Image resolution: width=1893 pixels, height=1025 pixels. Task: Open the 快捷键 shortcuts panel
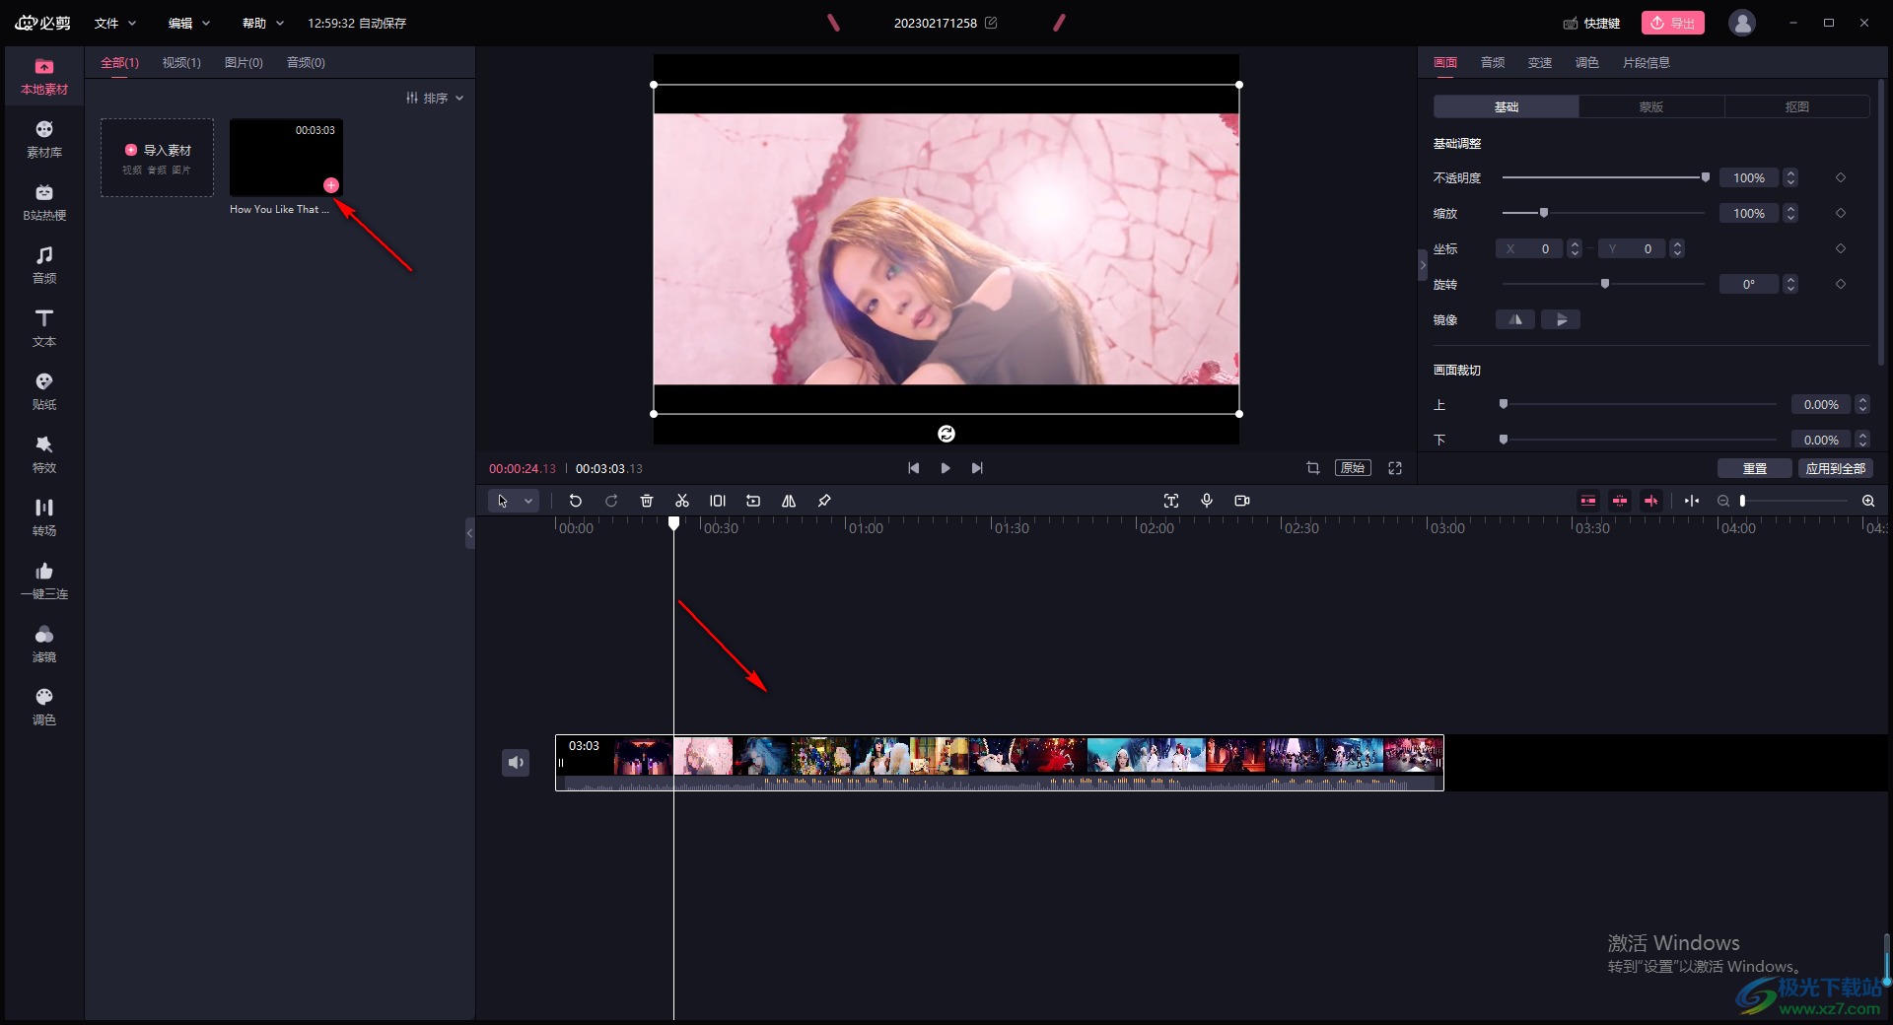tap(1592, 23)
